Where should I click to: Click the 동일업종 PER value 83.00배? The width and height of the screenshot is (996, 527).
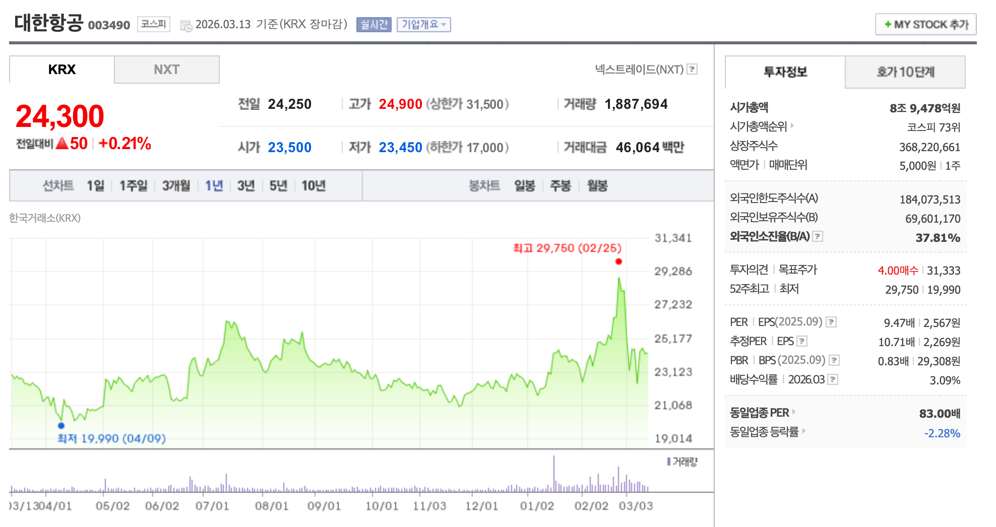click(940, 414)
